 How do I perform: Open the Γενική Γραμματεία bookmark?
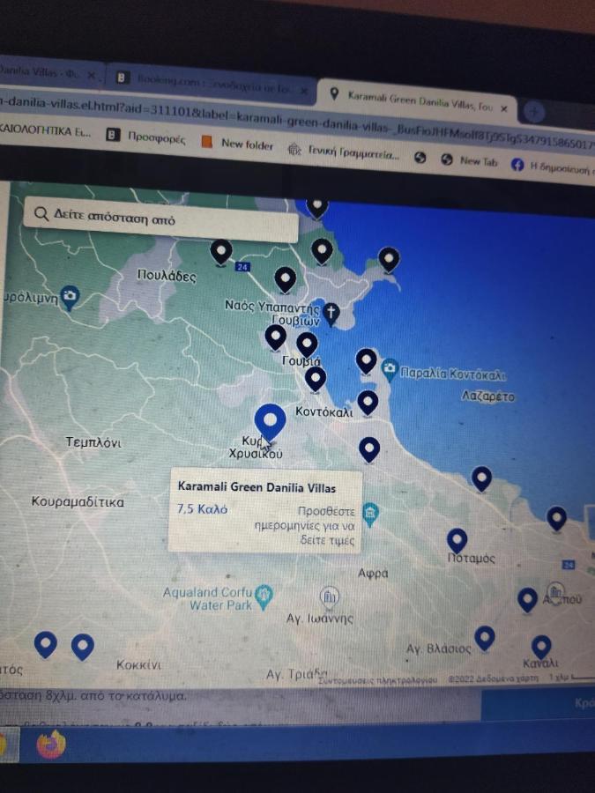tap(344, 152)
